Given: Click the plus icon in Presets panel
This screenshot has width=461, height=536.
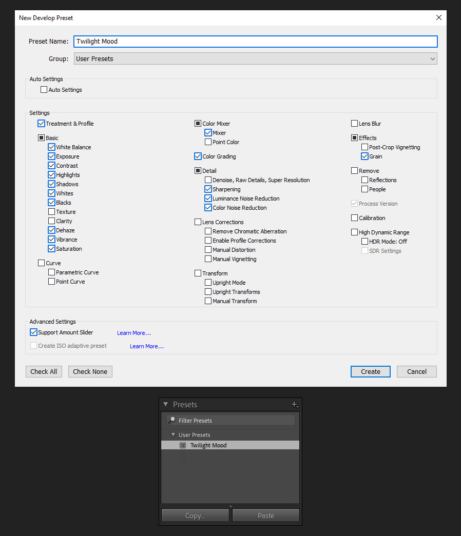Looking at the screenshot, I should click(295, 404).
